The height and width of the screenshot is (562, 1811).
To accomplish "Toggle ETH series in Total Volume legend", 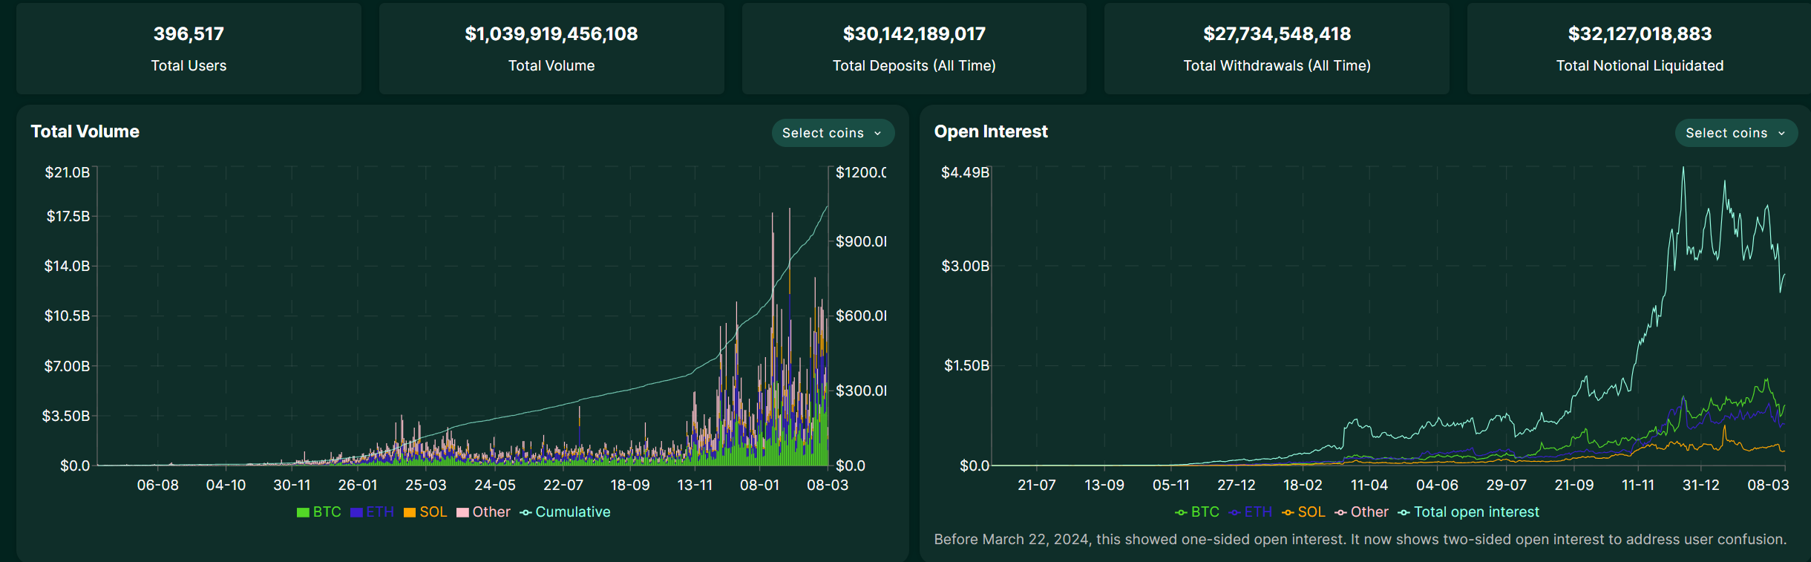I will [372, 512].
